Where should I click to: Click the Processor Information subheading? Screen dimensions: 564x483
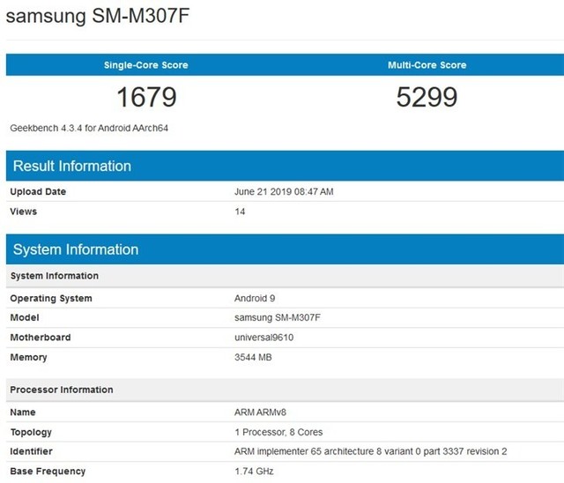[62, 390]
